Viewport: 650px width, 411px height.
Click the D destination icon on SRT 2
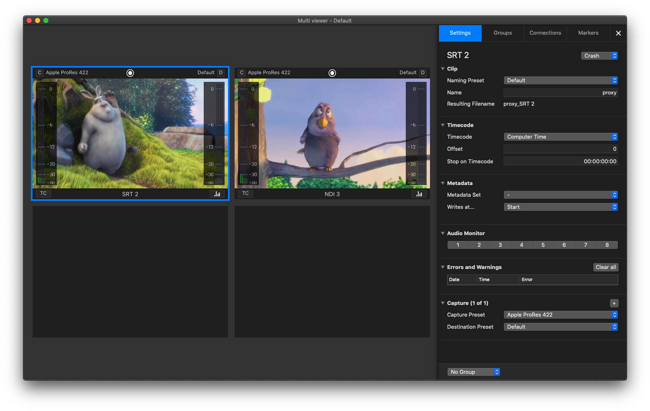point(221,73)
